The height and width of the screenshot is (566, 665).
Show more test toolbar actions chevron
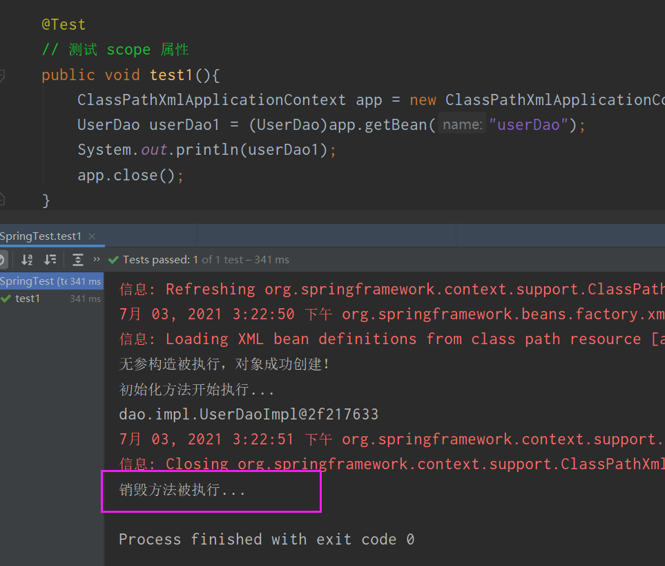97,259
